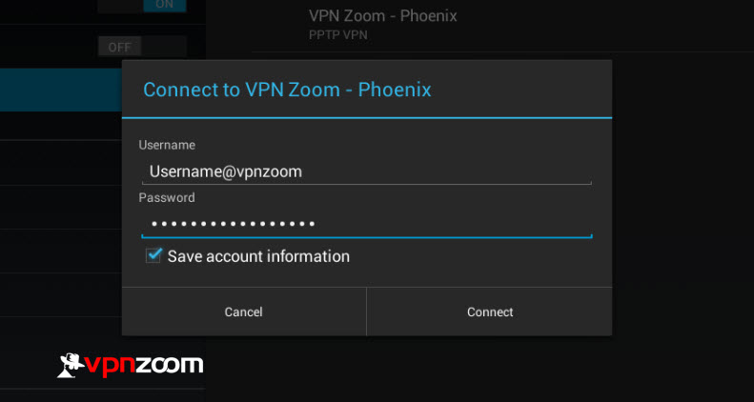Click the Save account information label text
This screenshot has height=402, width=754.
click(x=258, y=256)
